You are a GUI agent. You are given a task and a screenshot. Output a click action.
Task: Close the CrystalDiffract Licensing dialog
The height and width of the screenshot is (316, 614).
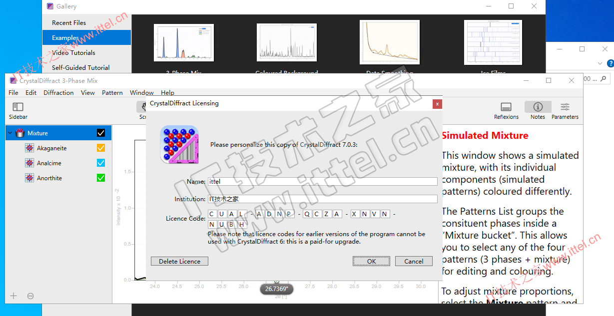pos(437,104)
